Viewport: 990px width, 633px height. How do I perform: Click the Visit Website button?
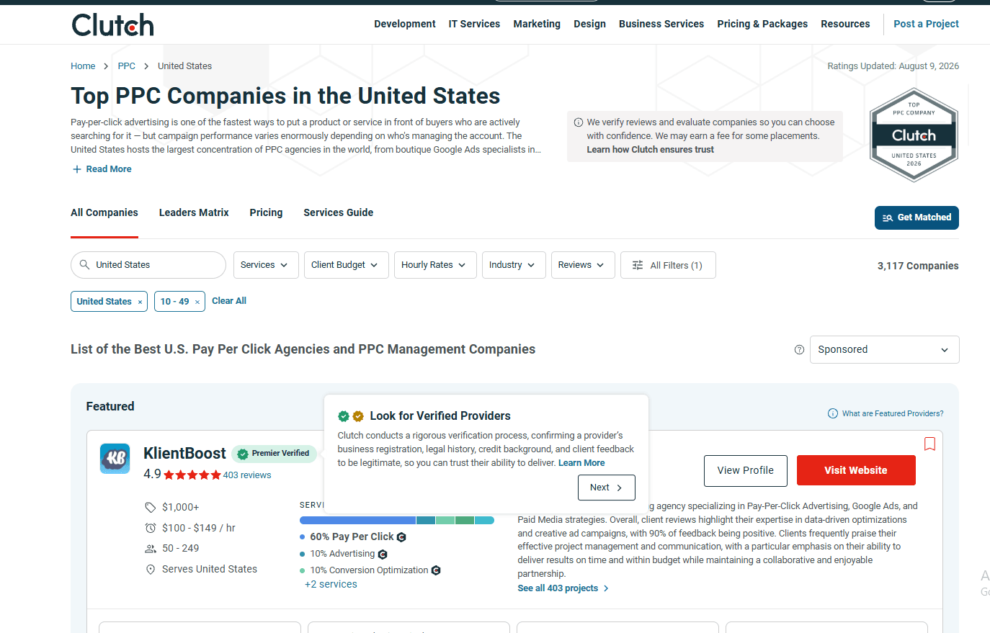(x=856, y=470)
